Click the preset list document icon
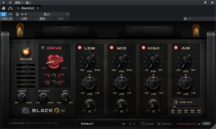 click(17, 14)
